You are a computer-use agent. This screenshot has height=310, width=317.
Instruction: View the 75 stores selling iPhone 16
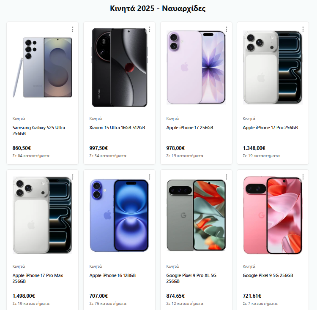click(108, 304)
